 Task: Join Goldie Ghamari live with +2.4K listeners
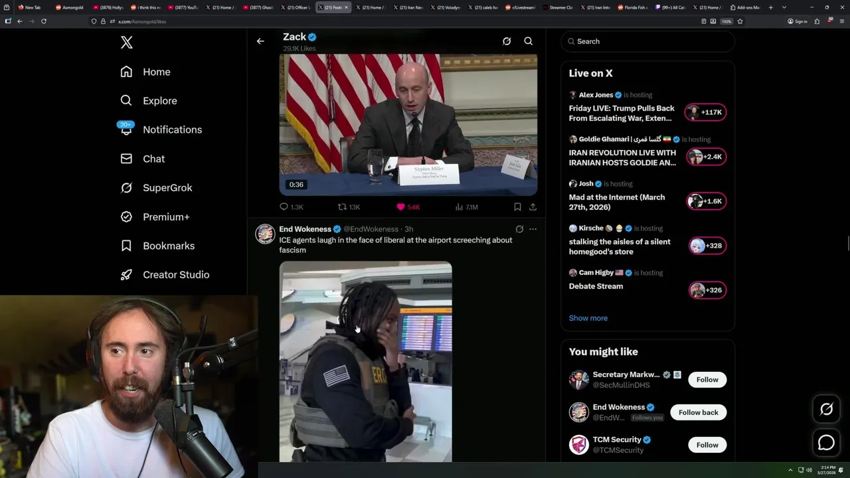point(706,157)
